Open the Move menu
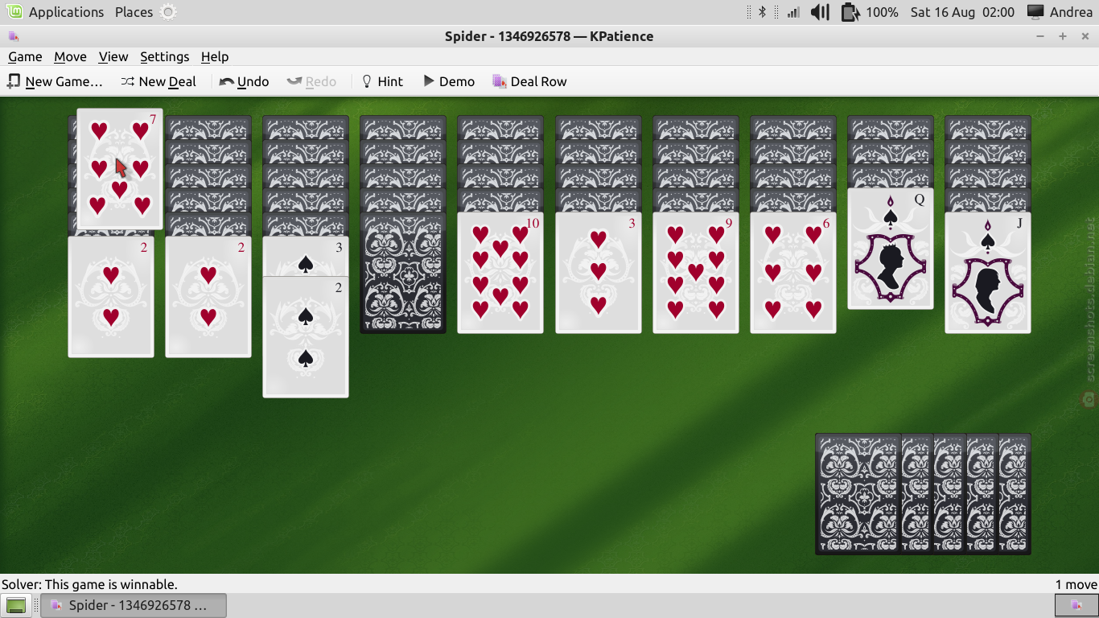1099x618 pixels. tap(70, 56)
